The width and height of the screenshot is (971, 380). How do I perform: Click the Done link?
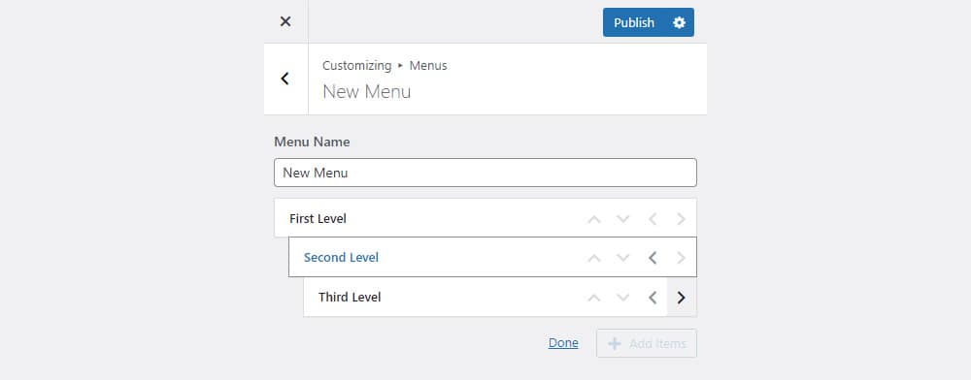click(563, 343)
